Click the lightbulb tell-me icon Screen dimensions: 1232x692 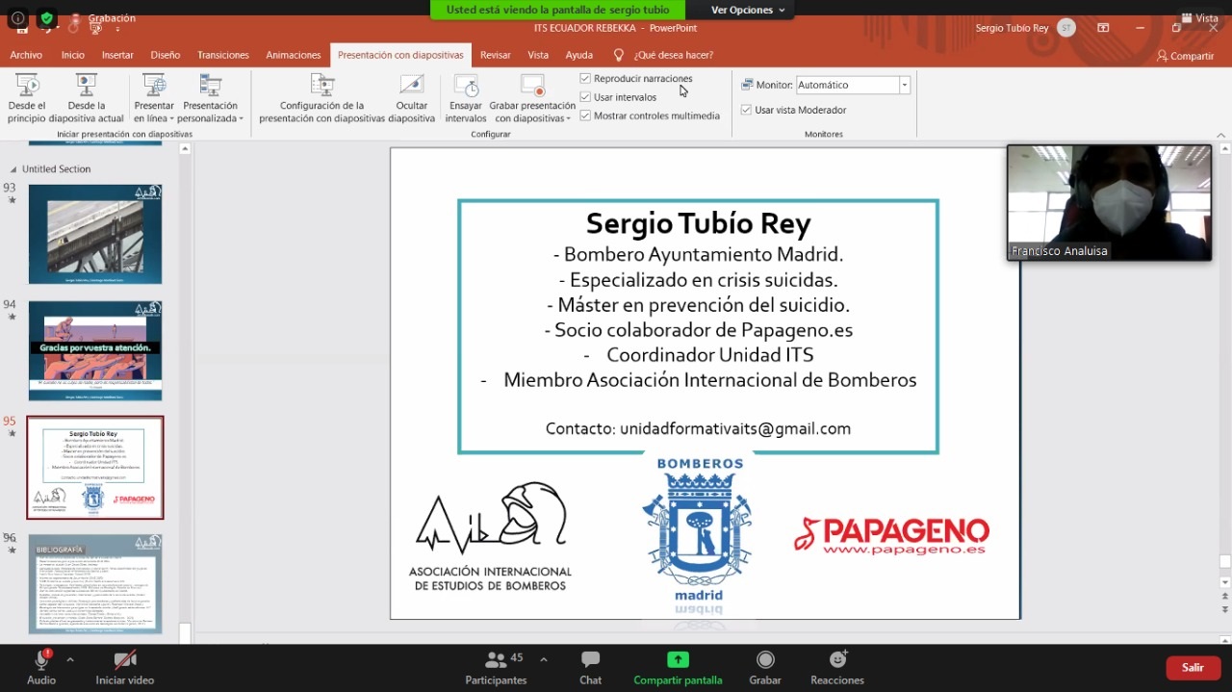click(619, 55)
